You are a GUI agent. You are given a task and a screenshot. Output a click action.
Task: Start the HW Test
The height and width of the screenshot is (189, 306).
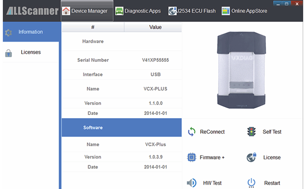(212, 183)
